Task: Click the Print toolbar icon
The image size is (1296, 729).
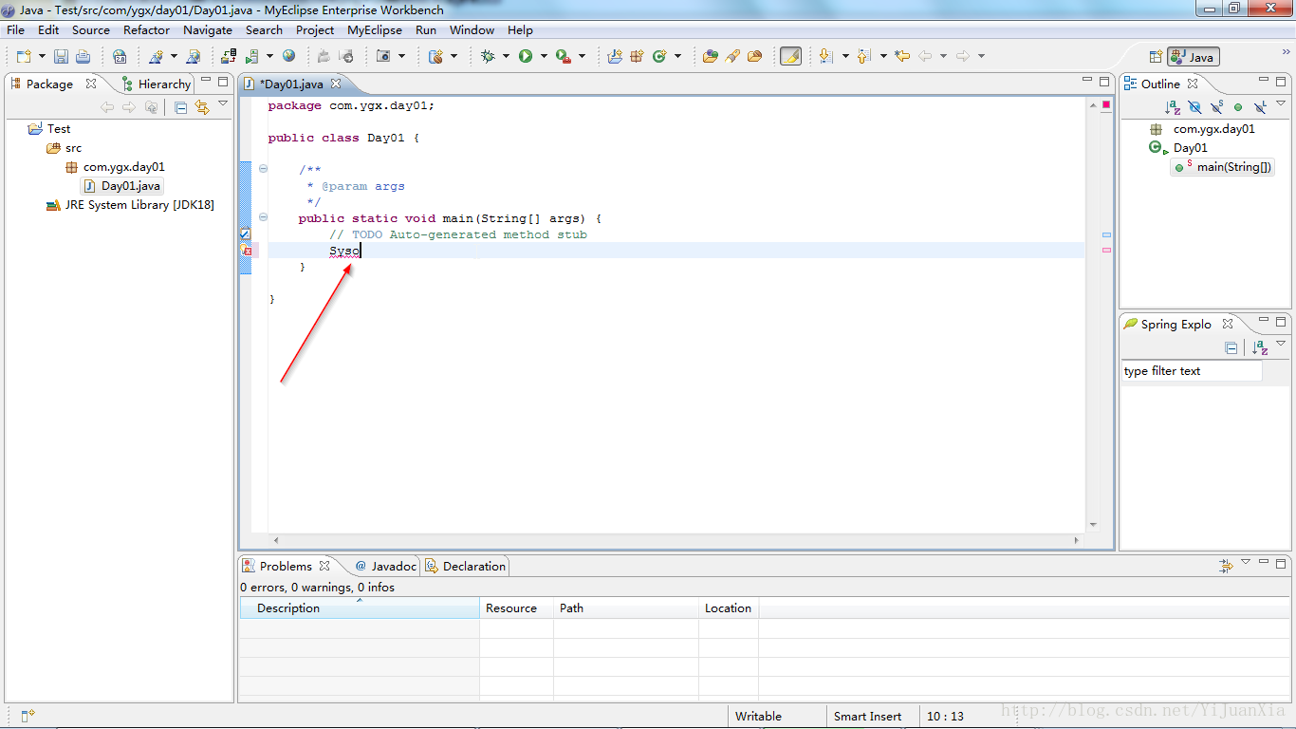Action: 83,56
